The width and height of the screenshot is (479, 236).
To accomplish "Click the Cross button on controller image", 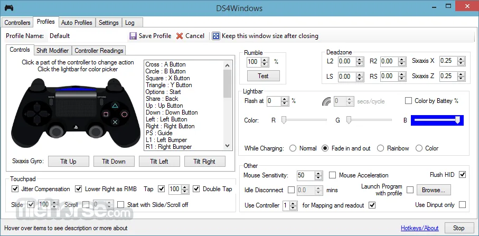I will [115, 122].
